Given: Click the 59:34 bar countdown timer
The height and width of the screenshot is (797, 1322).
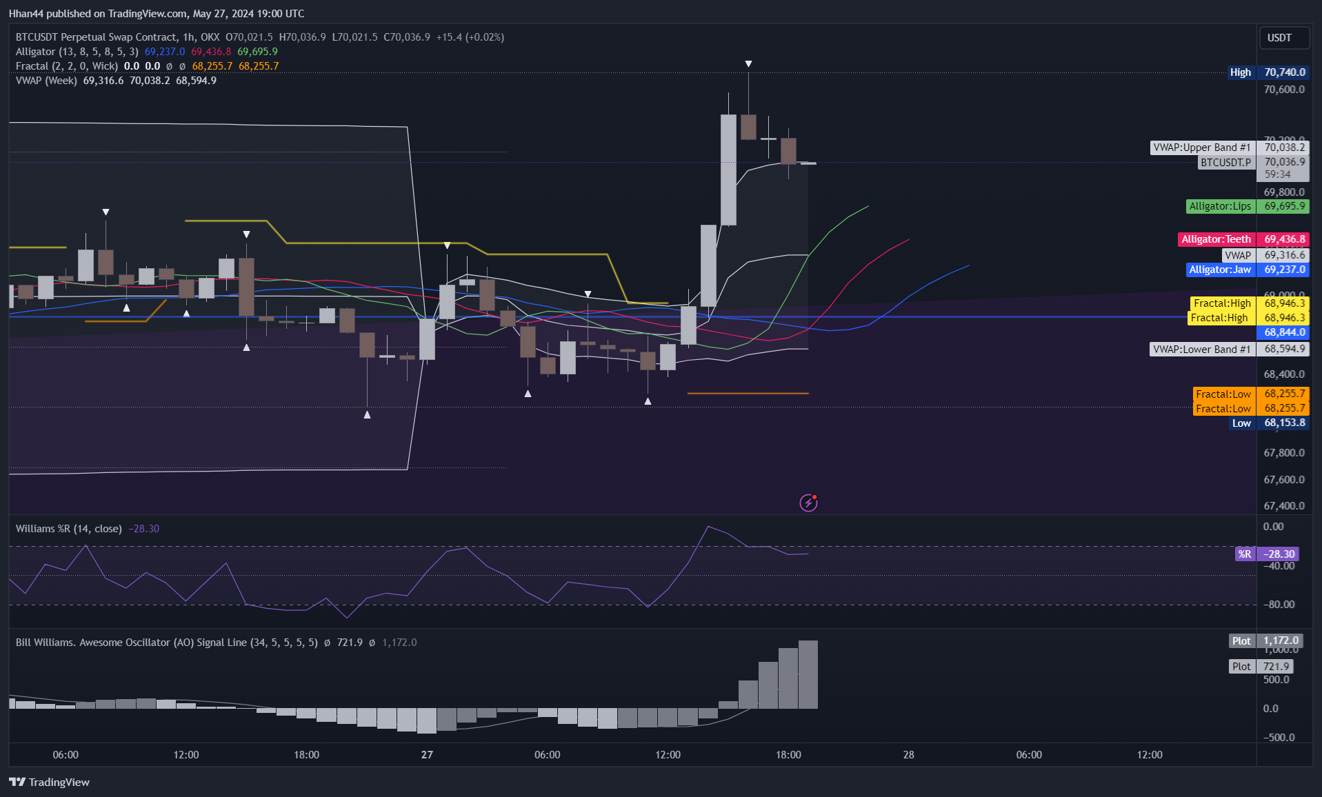Looking at the screenshot, I should click(x=1277, y=175).
